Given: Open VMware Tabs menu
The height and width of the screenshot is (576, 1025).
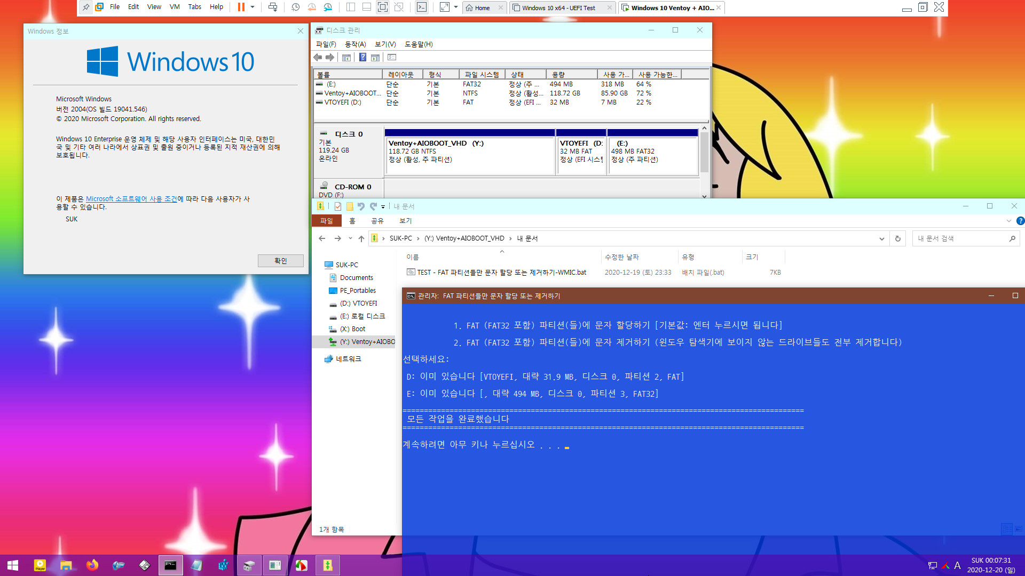Looking at the screenshot, I should coord(195,7).
